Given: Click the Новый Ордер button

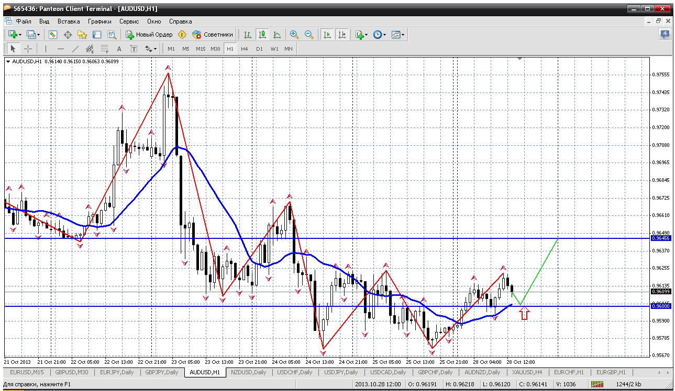Looking at the screenshot, I should point(149,34).
